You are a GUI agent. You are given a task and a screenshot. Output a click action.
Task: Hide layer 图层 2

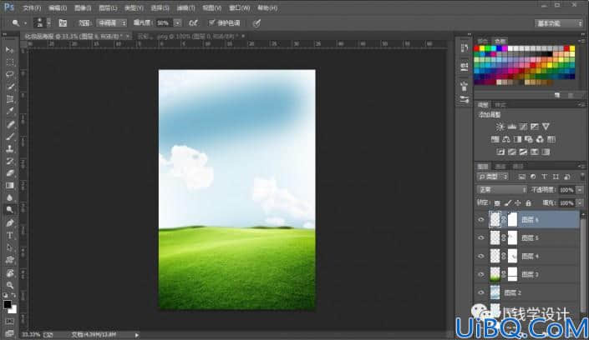click(481, 292)
